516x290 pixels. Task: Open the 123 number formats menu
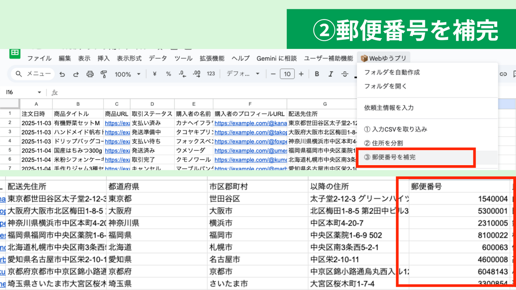click(211, 74)
